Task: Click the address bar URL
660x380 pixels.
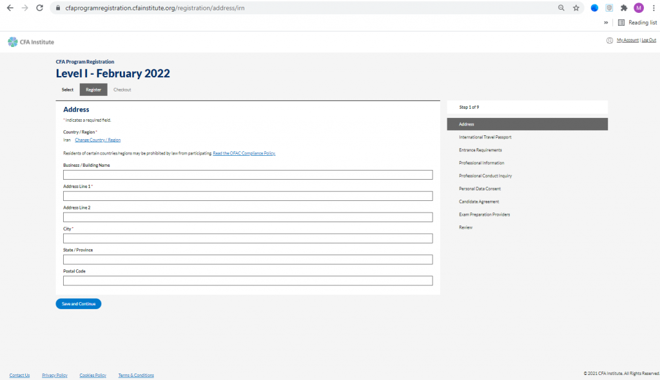Action: (155, 8)
